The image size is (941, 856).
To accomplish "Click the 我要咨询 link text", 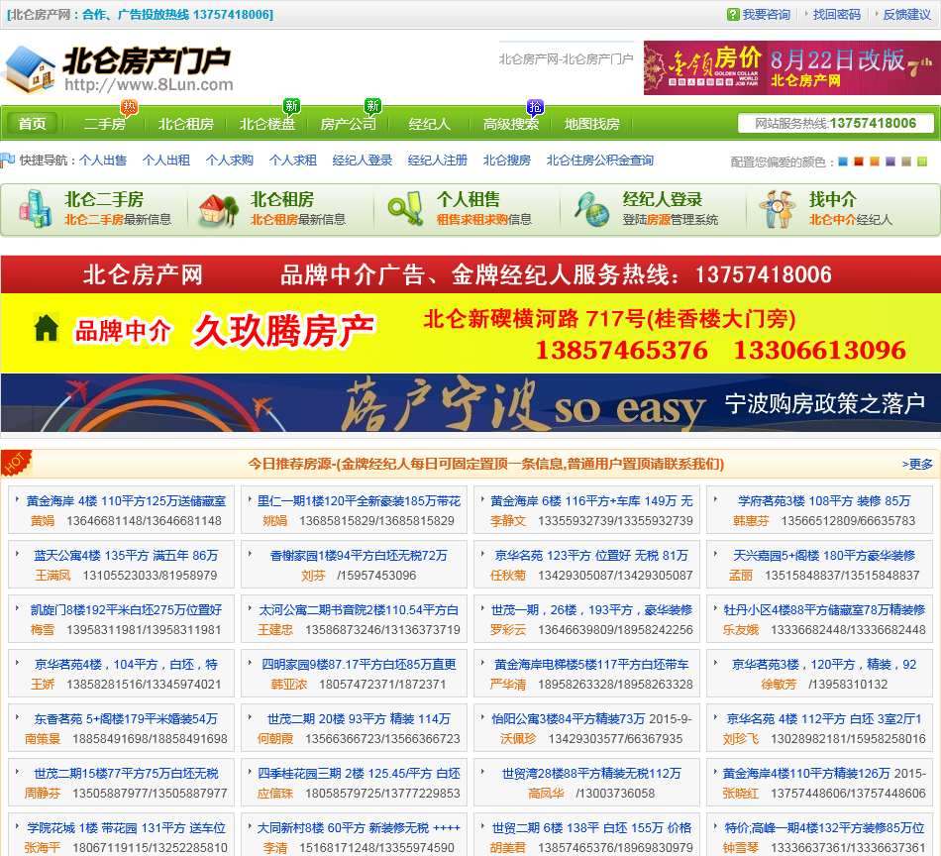I will pyautogui.click(x=767, y=15).
